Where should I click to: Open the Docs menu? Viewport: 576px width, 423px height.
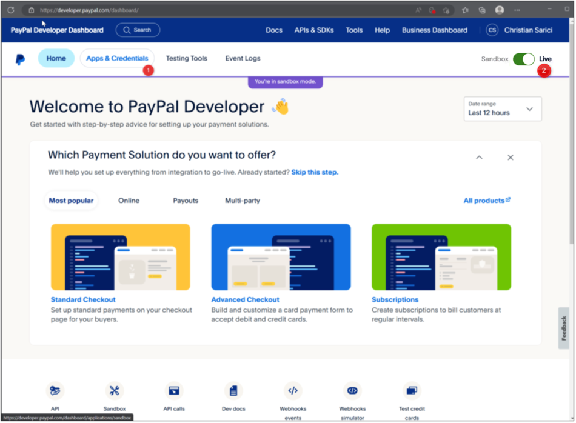275,30
